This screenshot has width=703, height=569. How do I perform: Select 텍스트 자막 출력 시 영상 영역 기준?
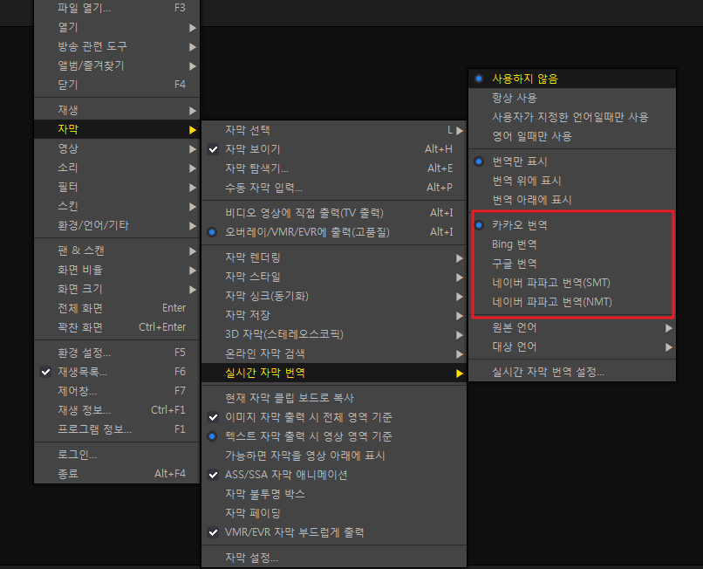tap(334, 436)
